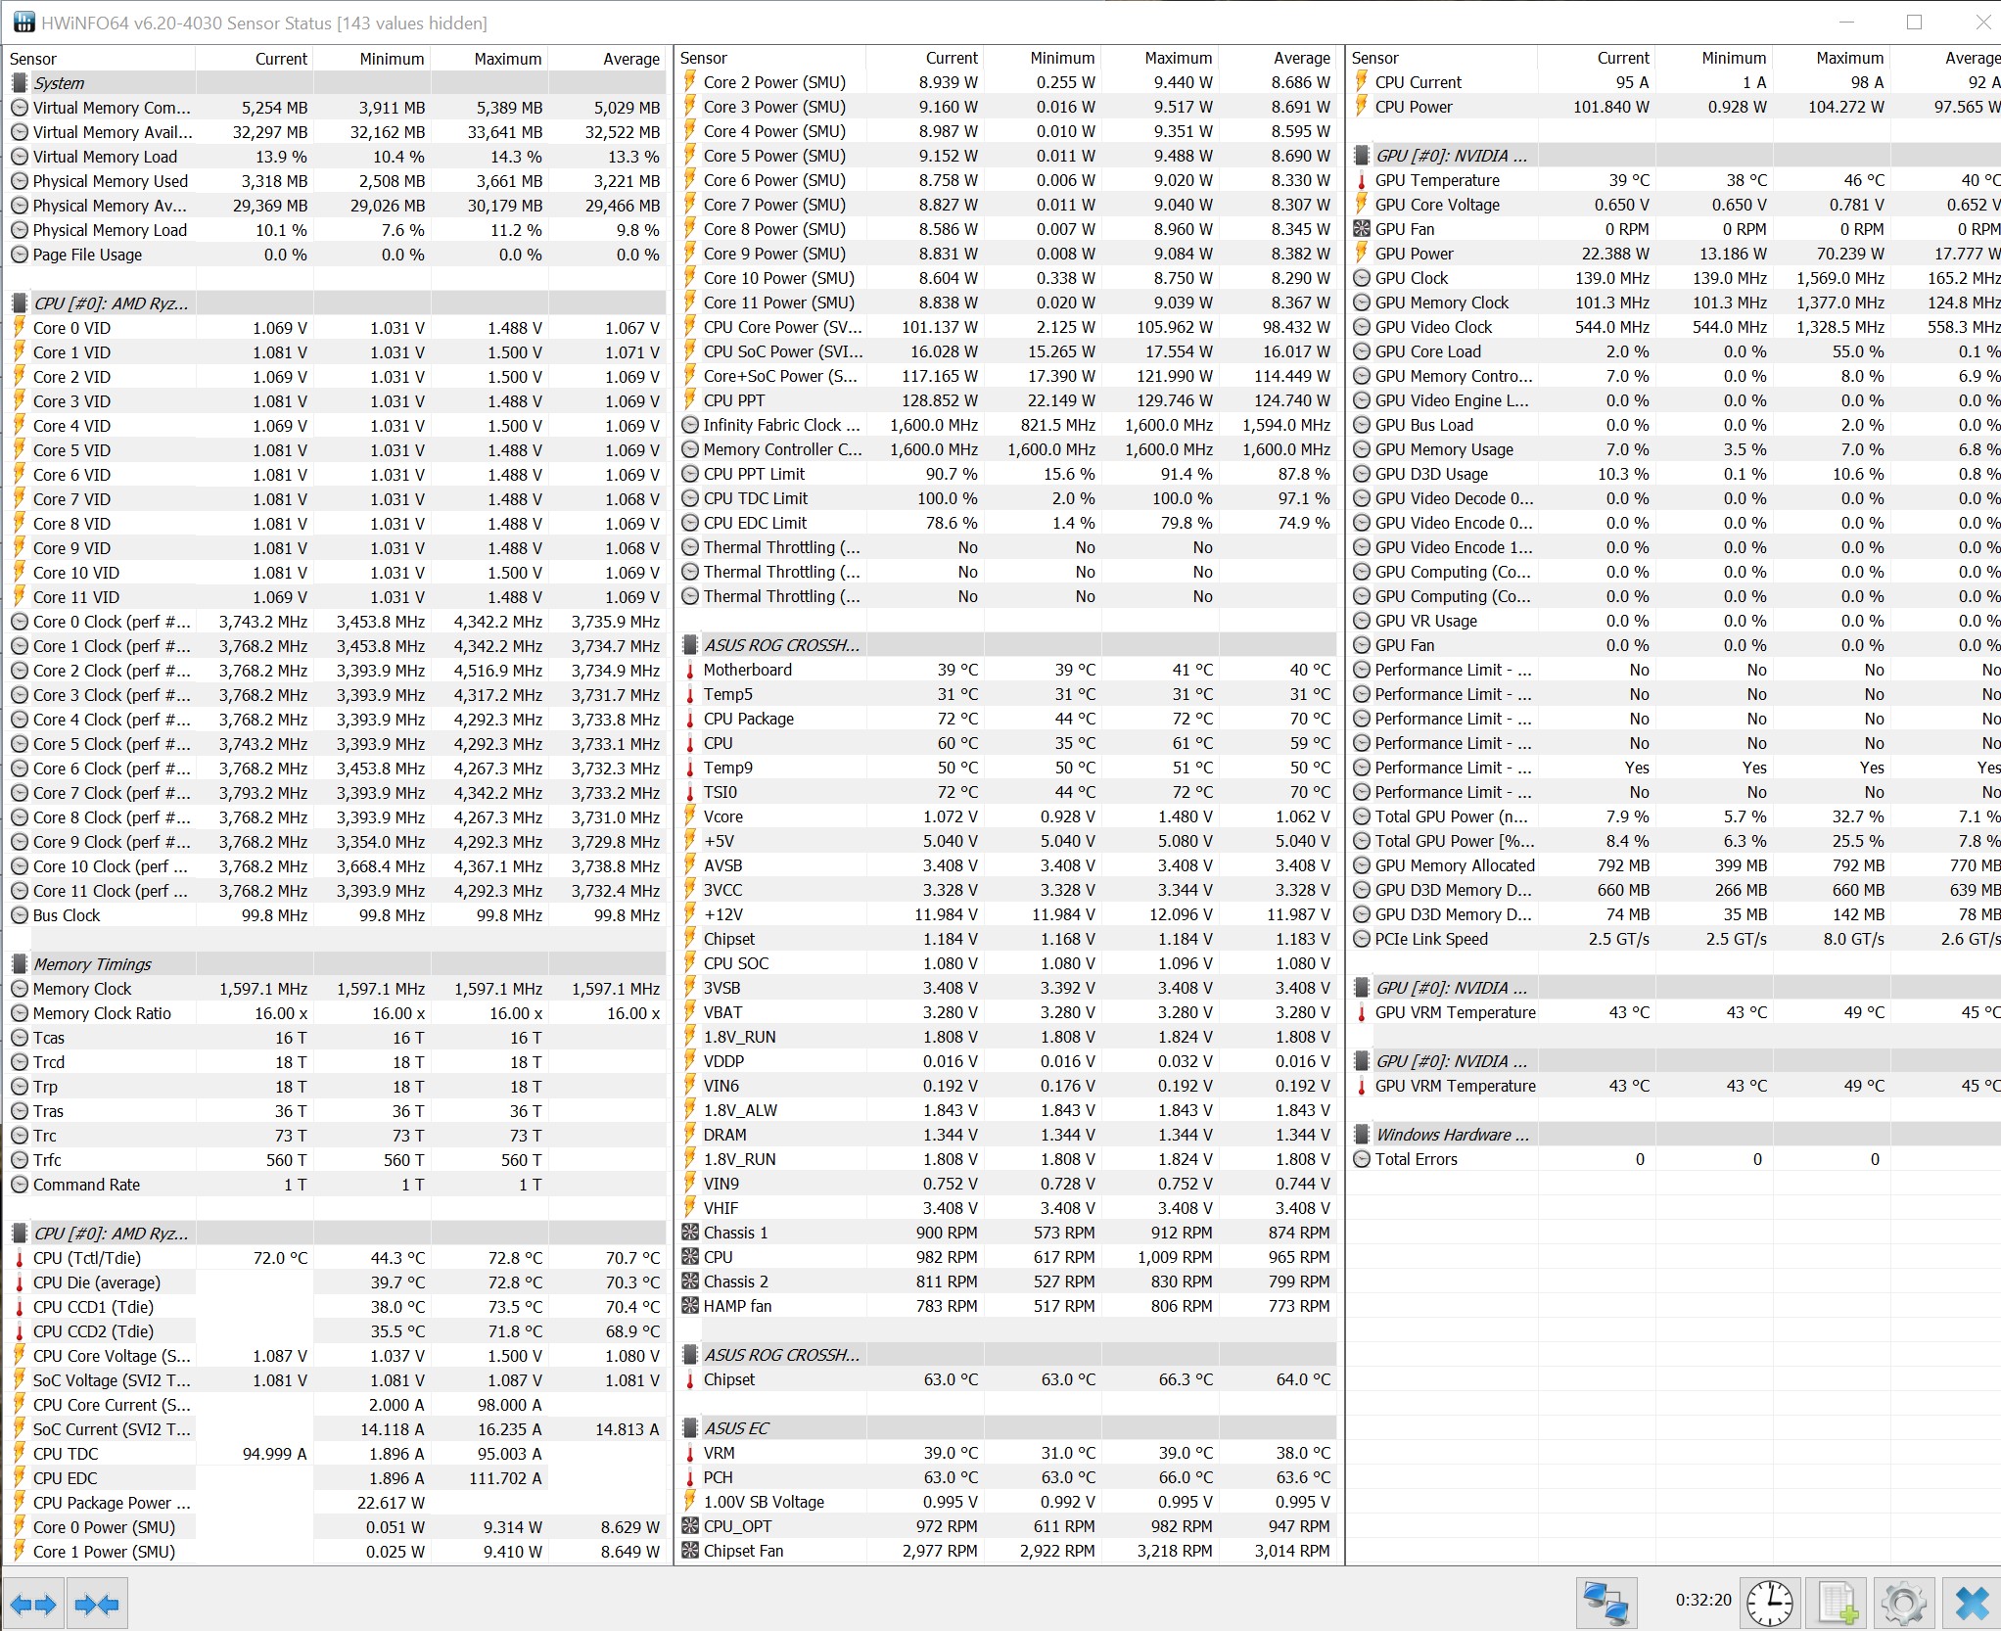Viewport: 2001px width, 1631px height.
Task: Start logging with spreadsheet plus icon
Action: point(1837,1604)
